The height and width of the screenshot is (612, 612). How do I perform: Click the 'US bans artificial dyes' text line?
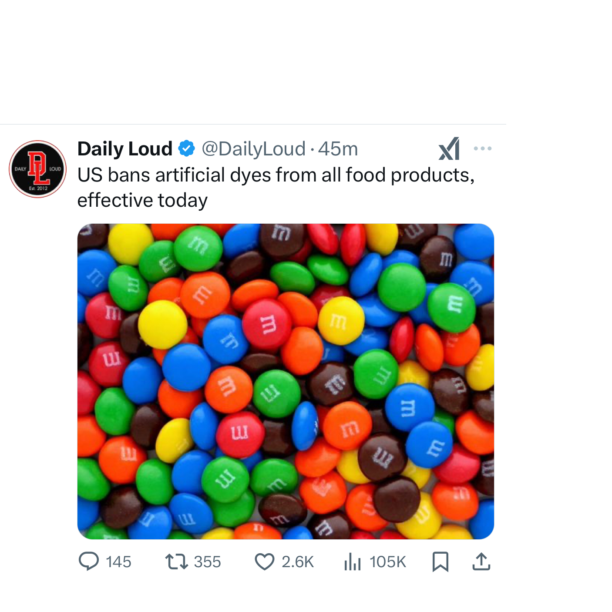click(x=276, y=175)
